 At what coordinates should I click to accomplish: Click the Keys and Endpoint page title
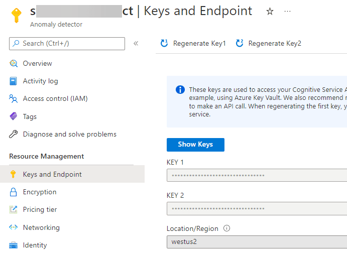click(198, 11)
